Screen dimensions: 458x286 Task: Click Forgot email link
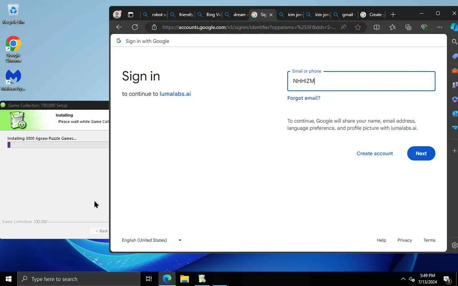coord(304,98)
